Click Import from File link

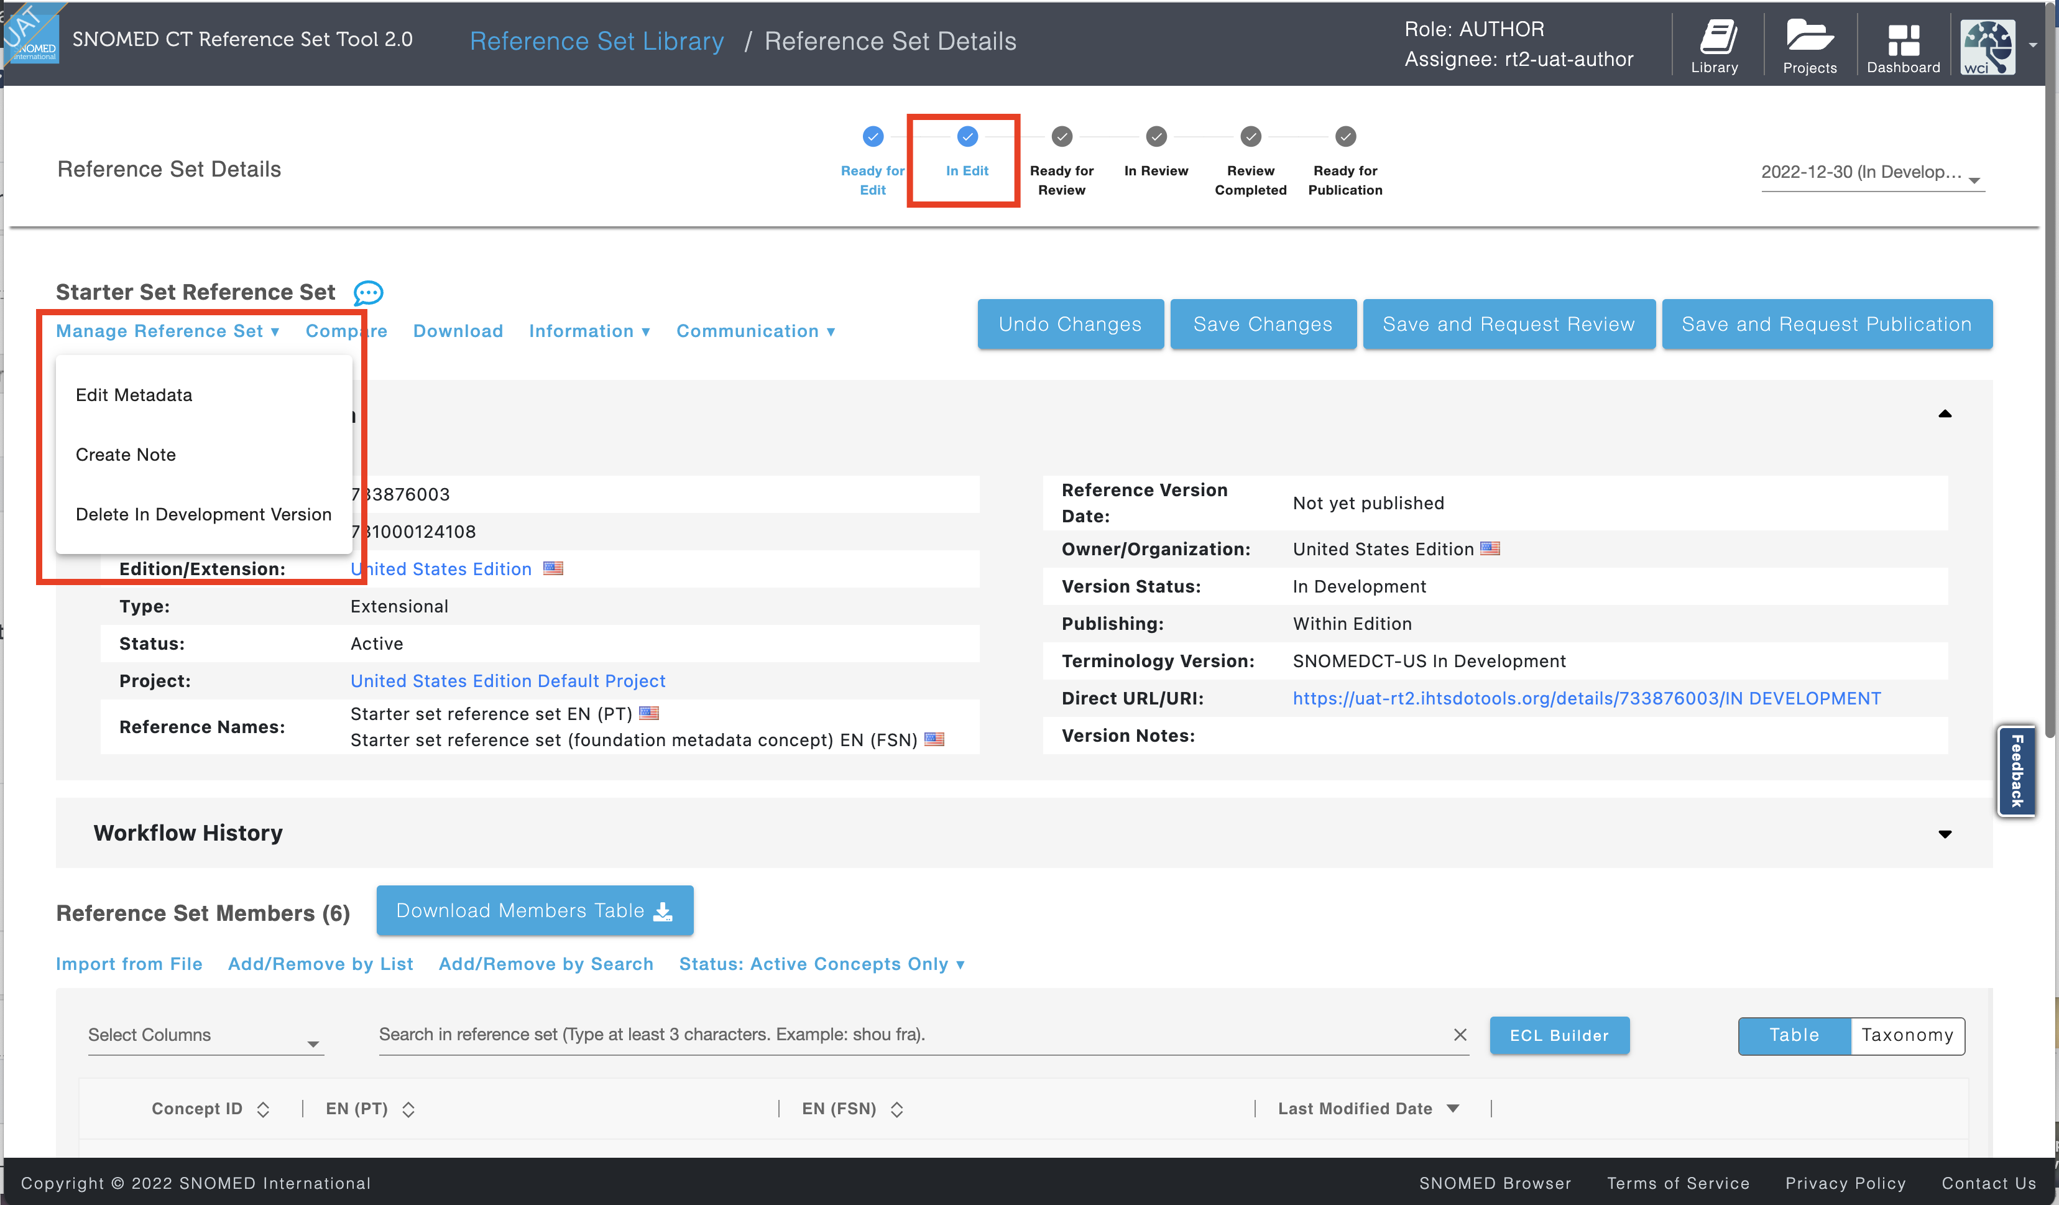click(x=129, y=964)
